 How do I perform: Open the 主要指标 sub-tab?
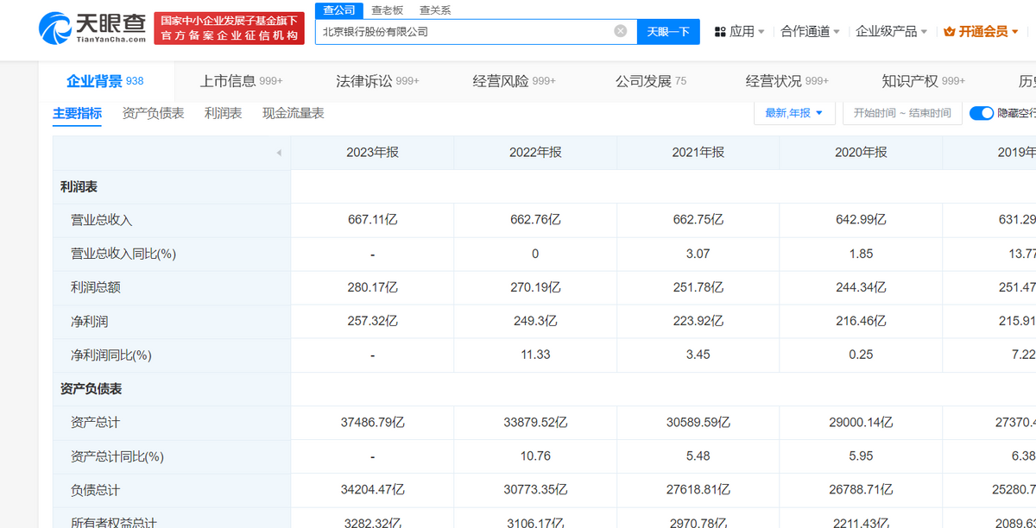click(77, 113)
